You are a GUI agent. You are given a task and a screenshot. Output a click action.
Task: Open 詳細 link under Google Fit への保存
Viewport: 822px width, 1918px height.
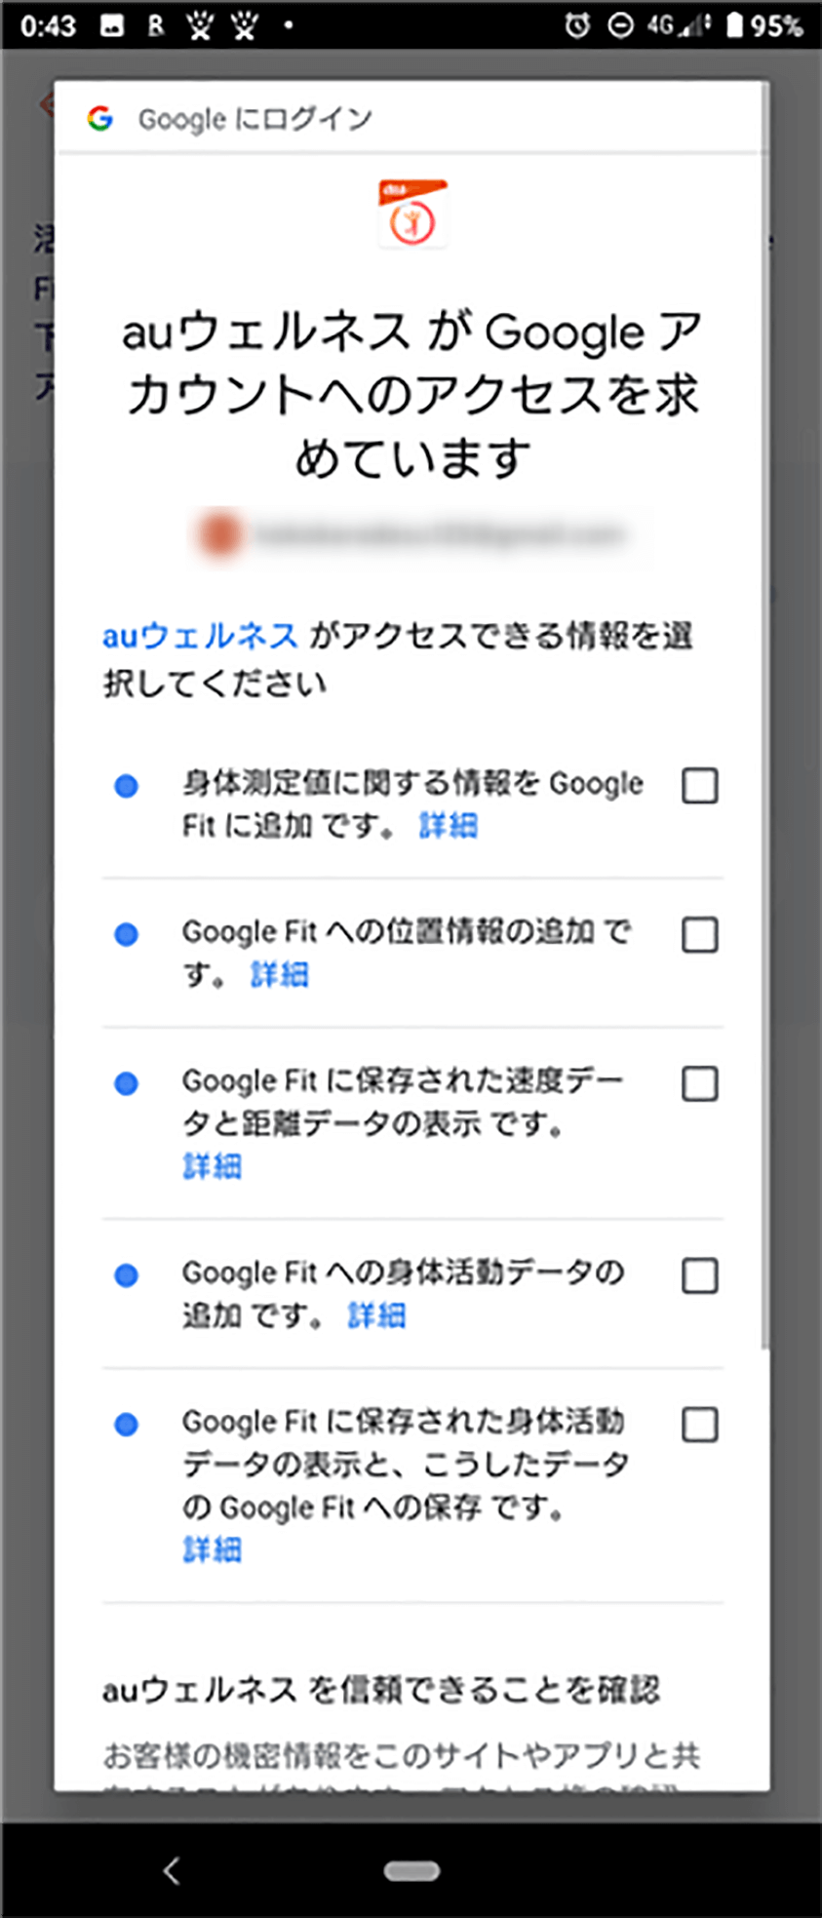tap(212, 1549)
